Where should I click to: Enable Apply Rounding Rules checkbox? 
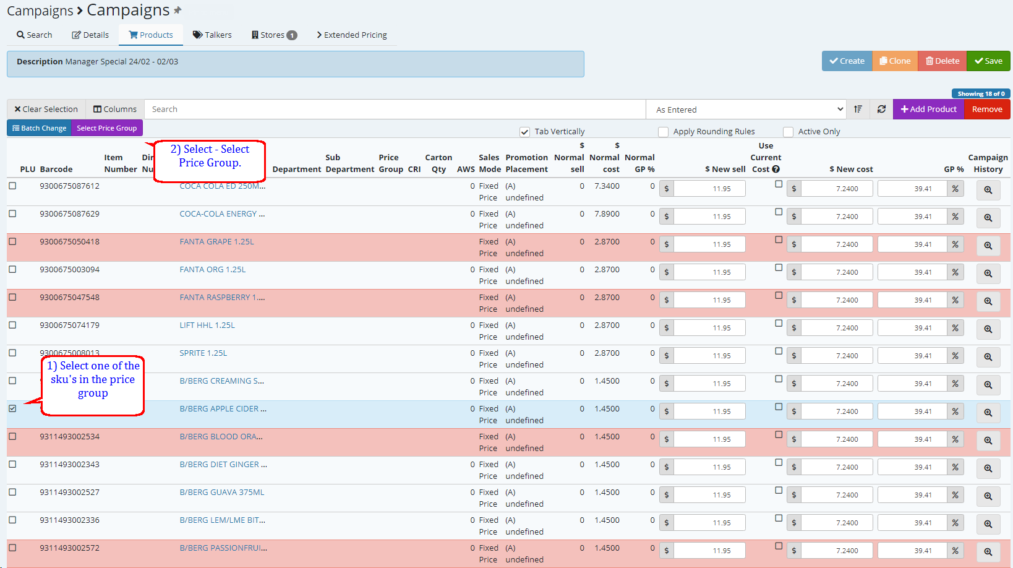tap(663, 132)
